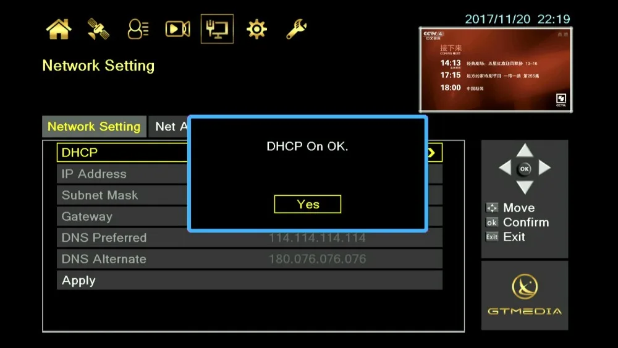Screen dimensions: 618x348
Task: Click the Apply row
Action: coord(250,280)
